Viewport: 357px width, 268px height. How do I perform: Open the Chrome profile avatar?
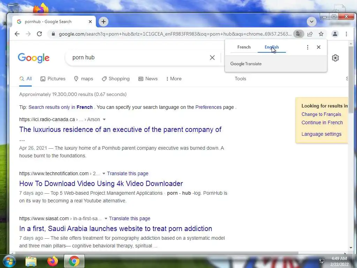pos(335,34)
